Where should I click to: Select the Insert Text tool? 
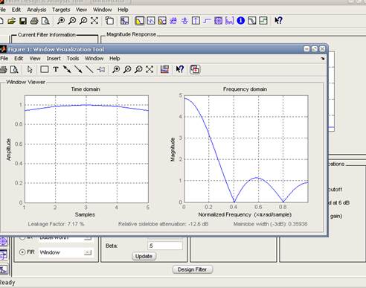pos(56,69)
